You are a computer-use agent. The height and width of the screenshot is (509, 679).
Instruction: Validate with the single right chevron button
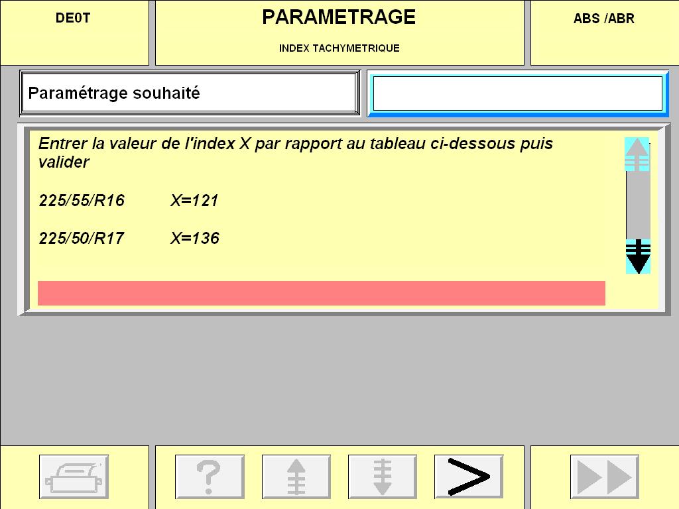[x=469, y=476]
